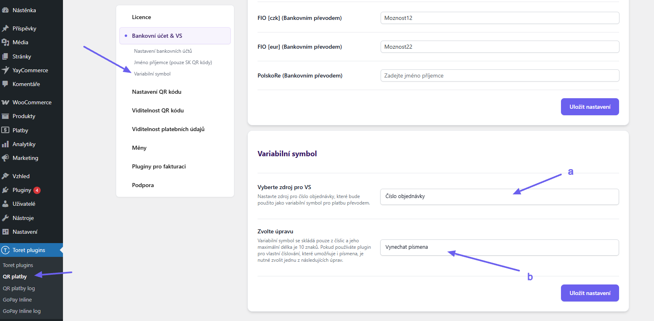The height and width of the screenshot is (321, 654).
Task: Click the Marketing megaphone icon
Action: pos(5,158)
